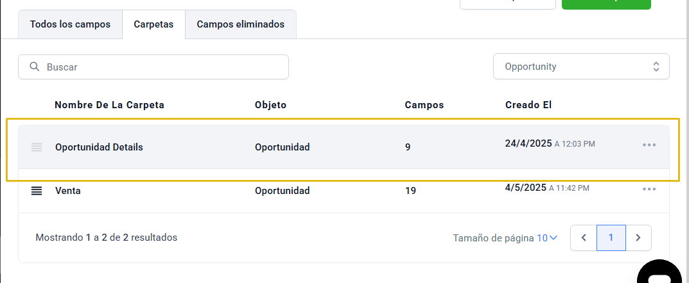Click the green button at top right
The height and width of the screenshot is (283, 689).
point(606,4)
